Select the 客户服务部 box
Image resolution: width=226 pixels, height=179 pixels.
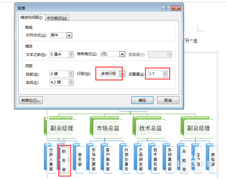108,159
